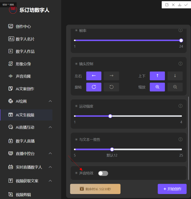Collapse the Ai绘画 submenu chevron

[50, 101]
